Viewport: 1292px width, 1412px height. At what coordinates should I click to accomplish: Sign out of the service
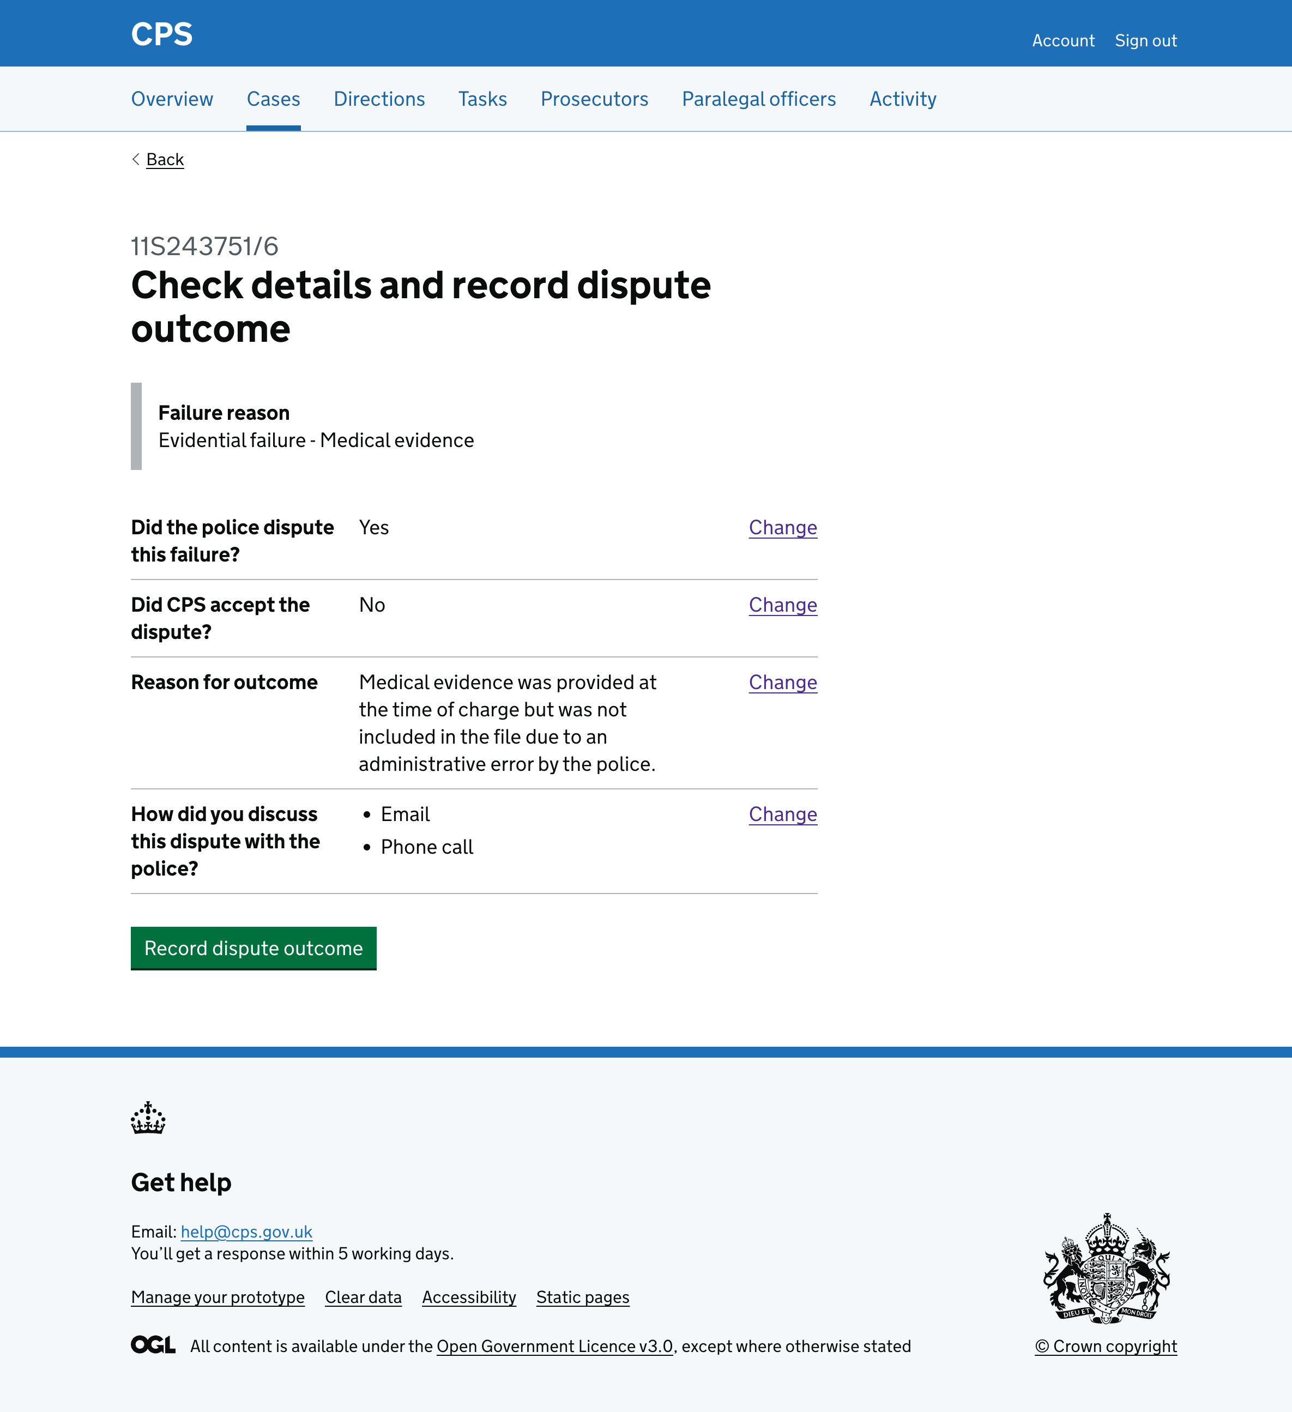[x=1146, y=40]
